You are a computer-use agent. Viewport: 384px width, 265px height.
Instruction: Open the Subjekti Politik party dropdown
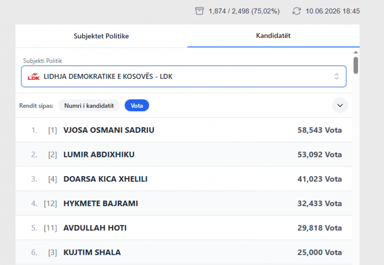tap(183, 76)
